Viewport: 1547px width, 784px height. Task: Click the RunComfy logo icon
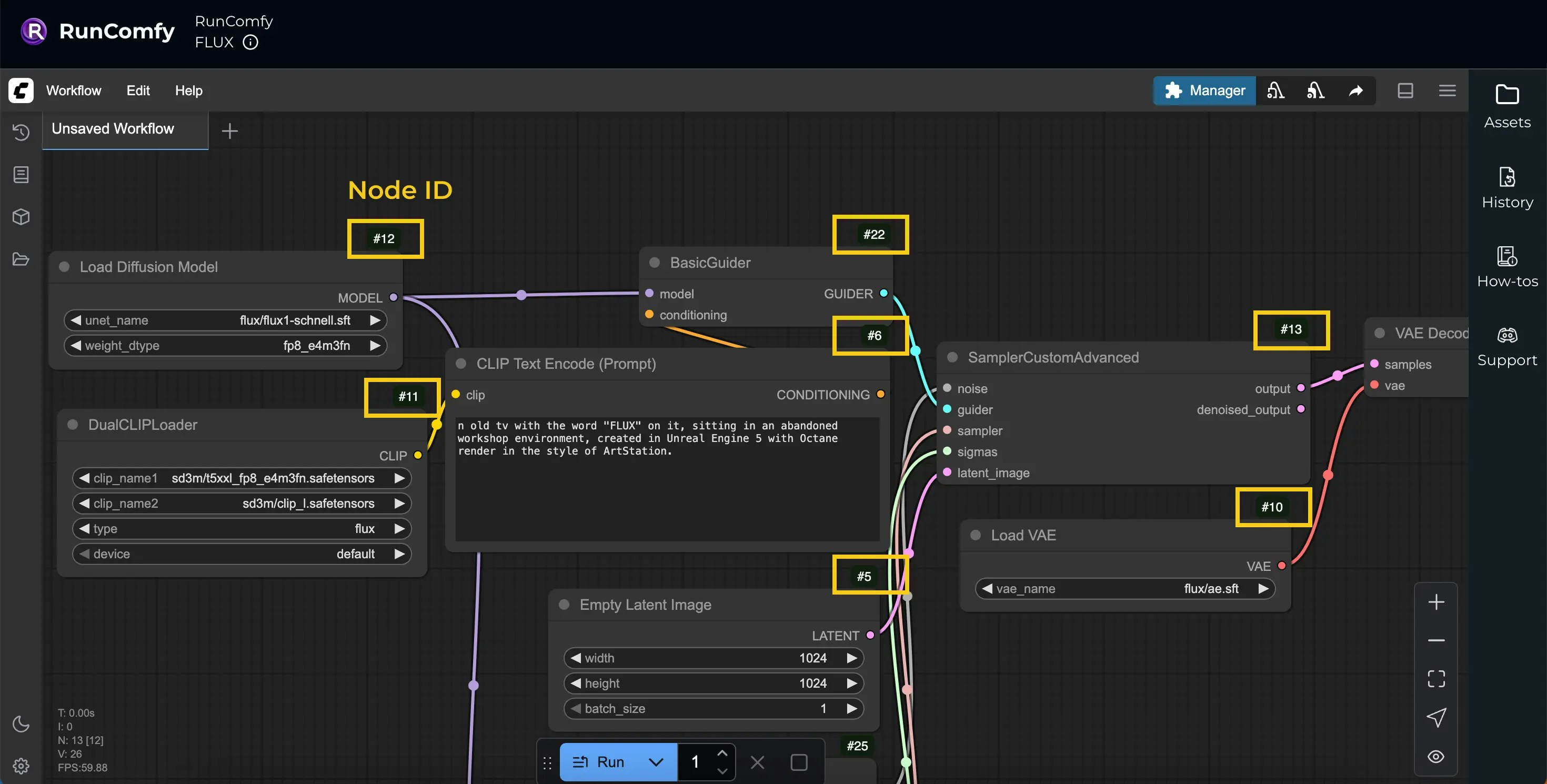tap(34, 31)
